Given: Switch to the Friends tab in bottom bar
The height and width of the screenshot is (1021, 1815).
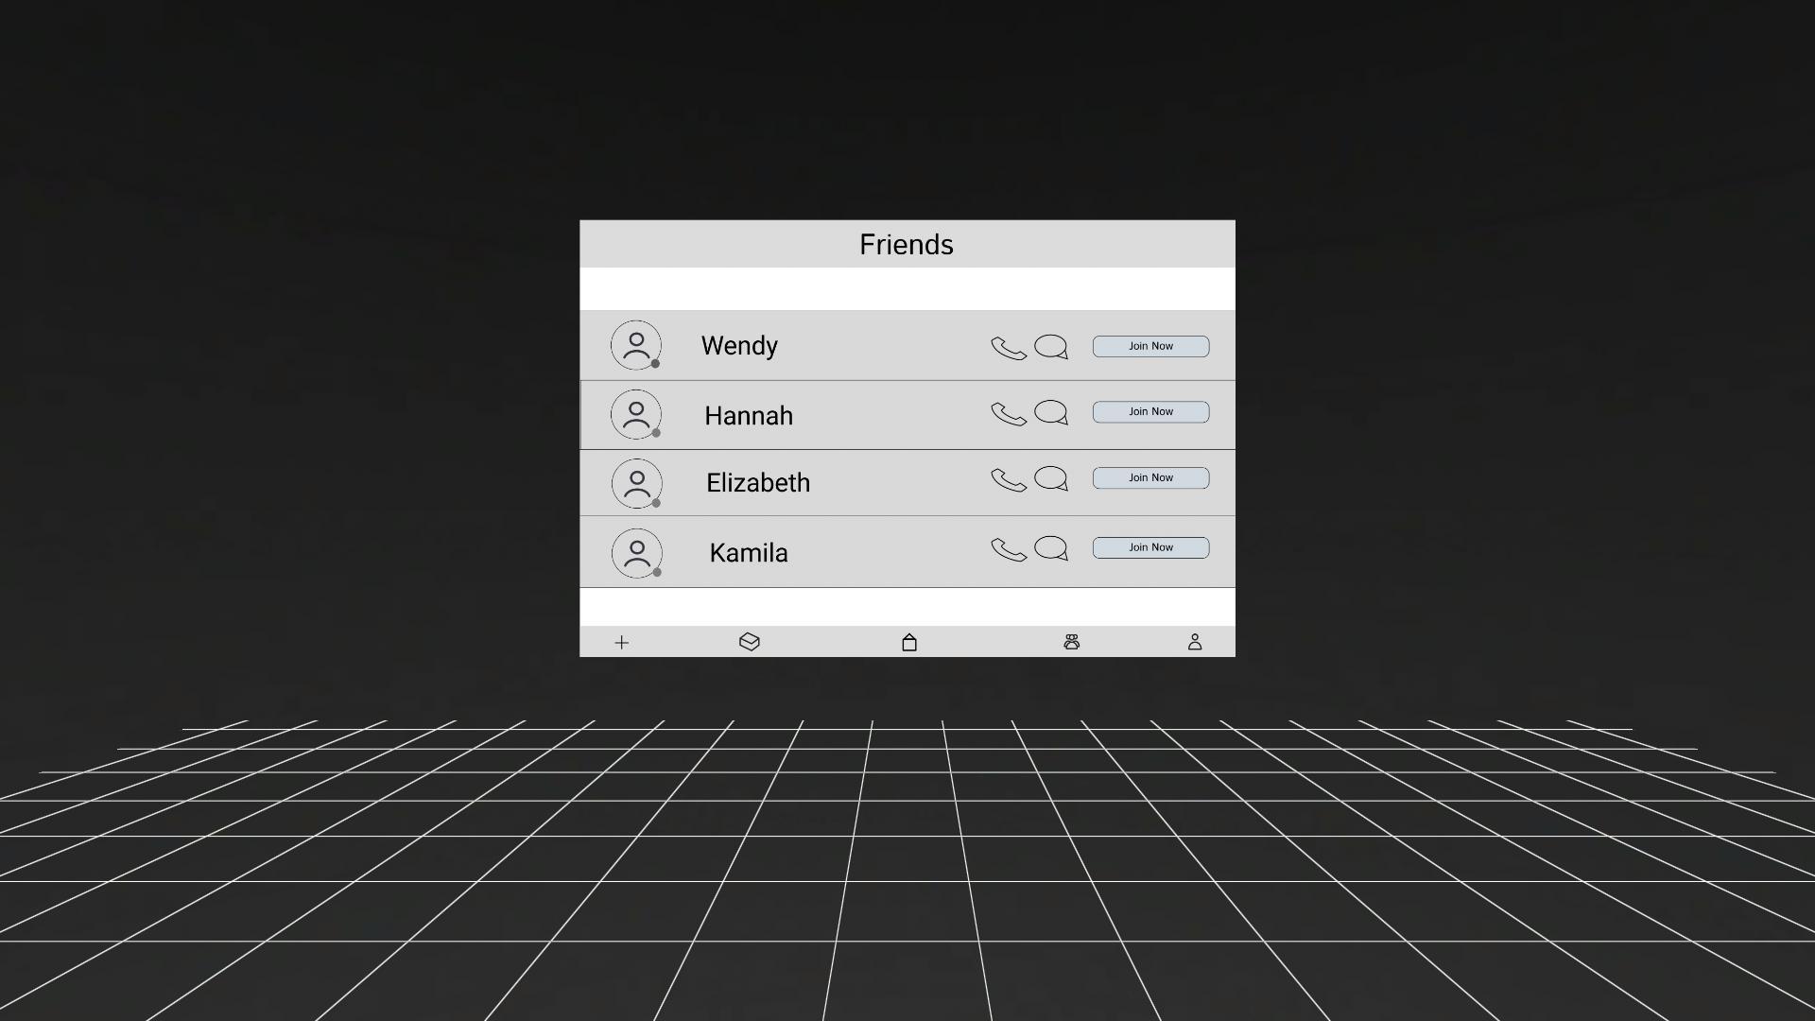Looking at the screenshot, I should [x=1072, y=642].
